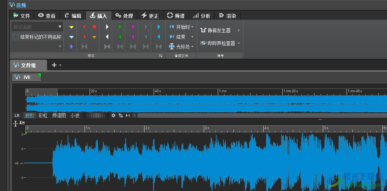Open the 标记名称 dropdown list
This screenshot has width=387, height=191.
(60, 27)
